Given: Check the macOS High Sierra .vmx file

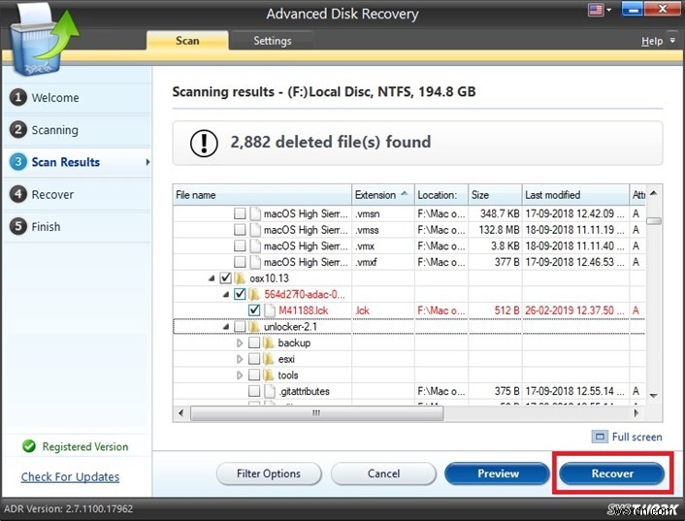Looking at the screenshot, I should click(x=240, y=245).
